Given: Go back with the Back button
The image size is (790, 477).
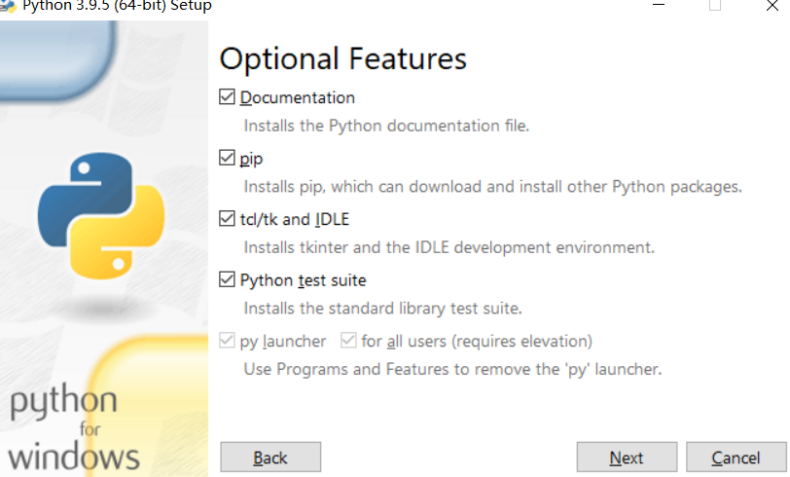Looking at the screenshot, I should [x=270, y=458].
